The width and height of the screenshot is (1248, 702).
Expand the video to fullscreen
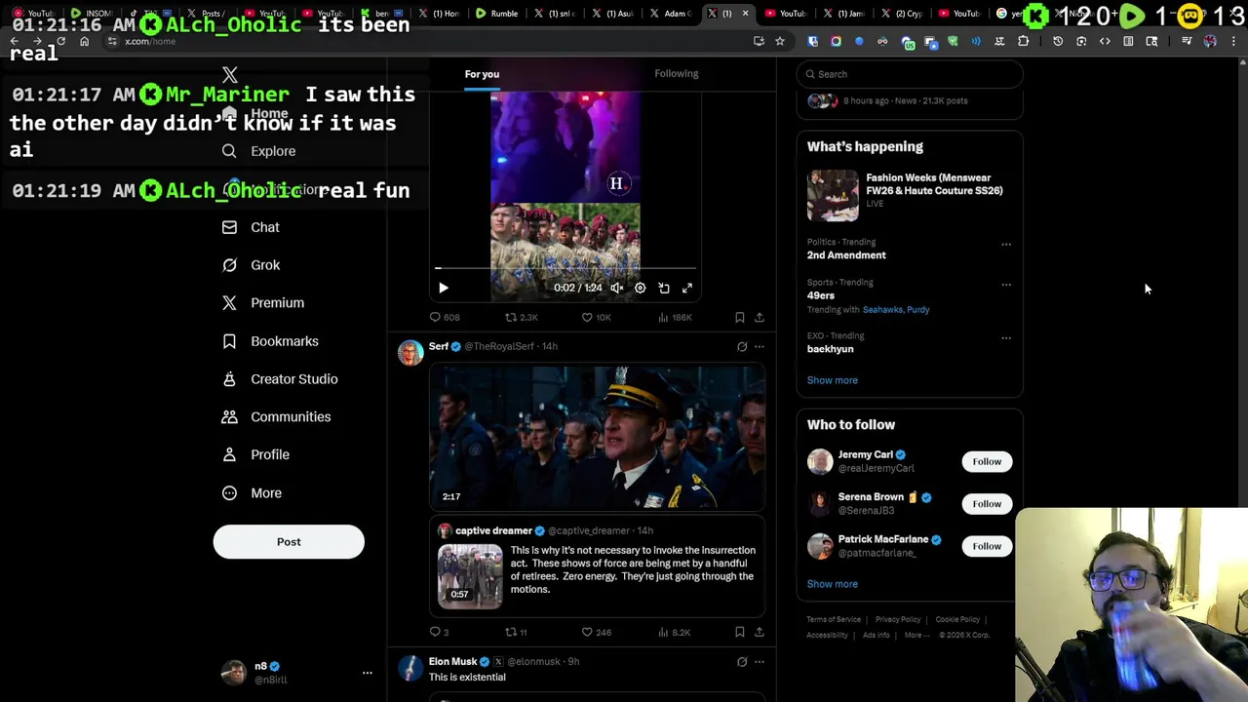coord(687,288)
